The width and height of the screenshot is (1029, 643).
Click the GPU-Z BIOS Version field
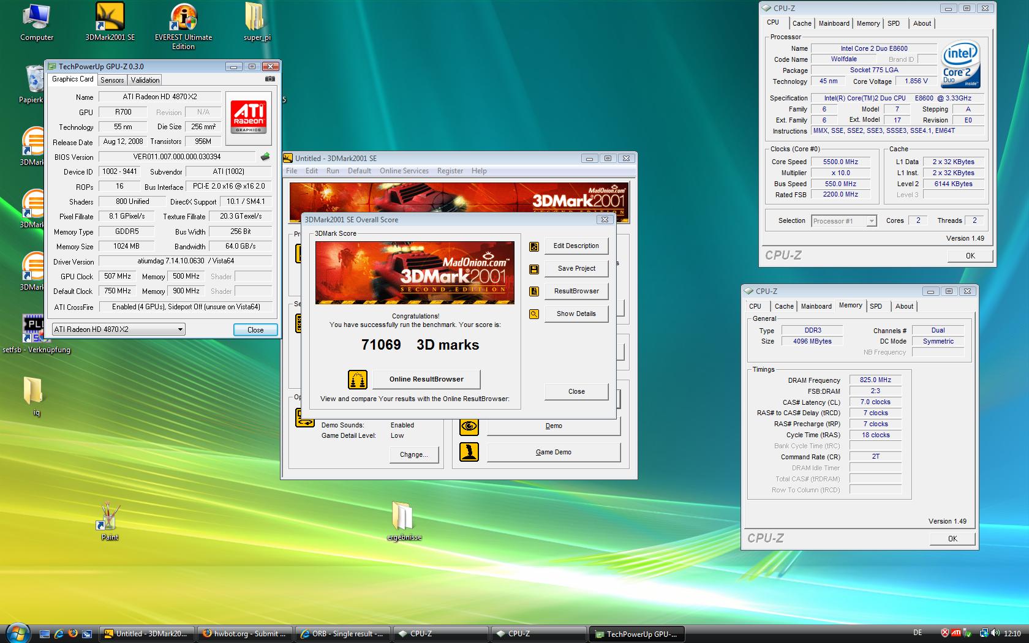177,157
